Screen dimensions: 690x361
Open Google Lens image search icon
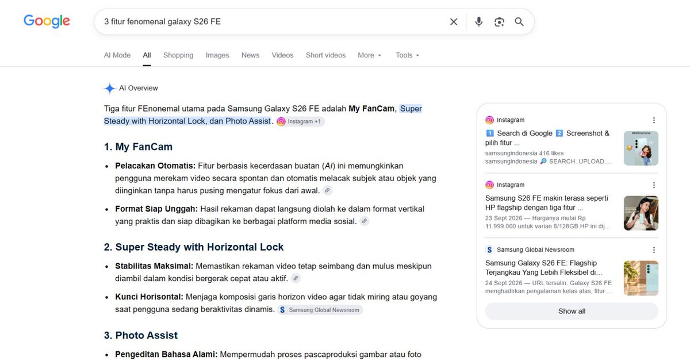point(499,22)
